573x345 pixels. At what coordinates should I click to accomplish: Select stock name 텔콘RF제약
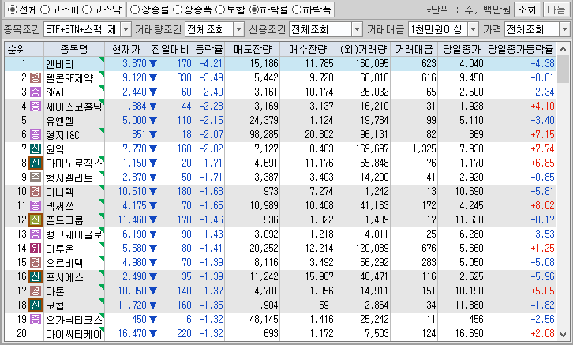(69, 78)
